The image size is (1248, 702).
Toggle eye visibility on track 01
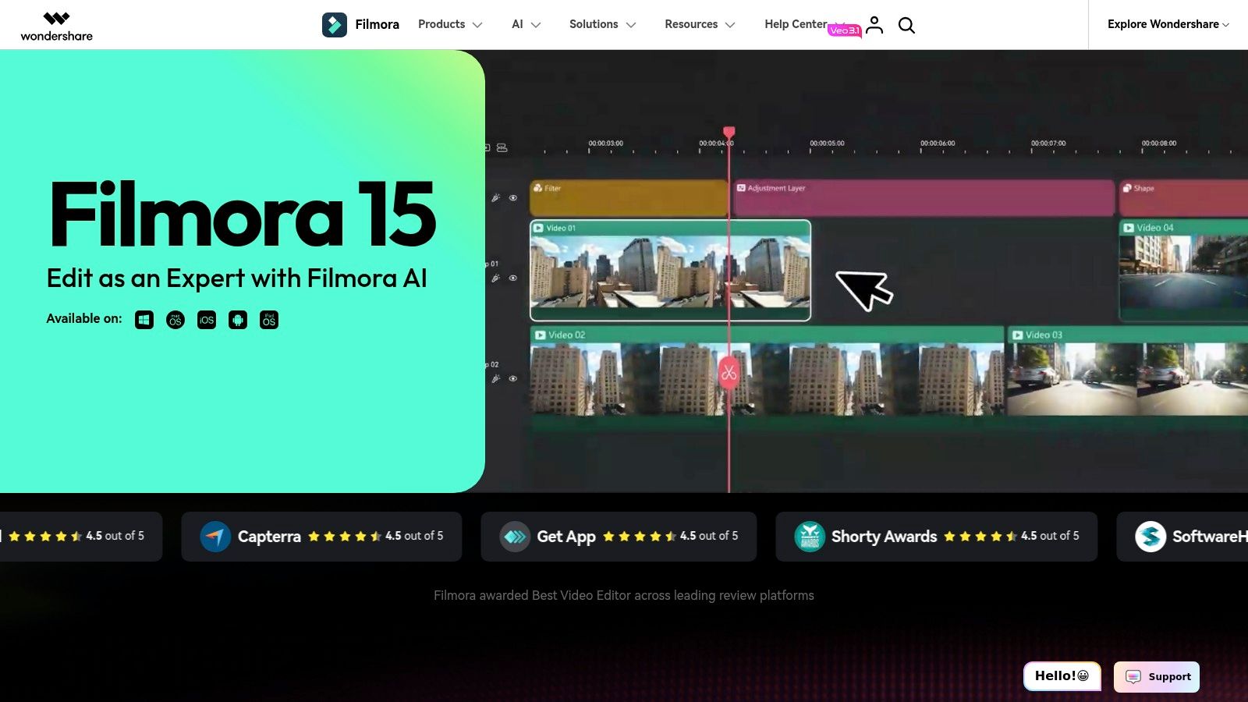click(513, 278)
